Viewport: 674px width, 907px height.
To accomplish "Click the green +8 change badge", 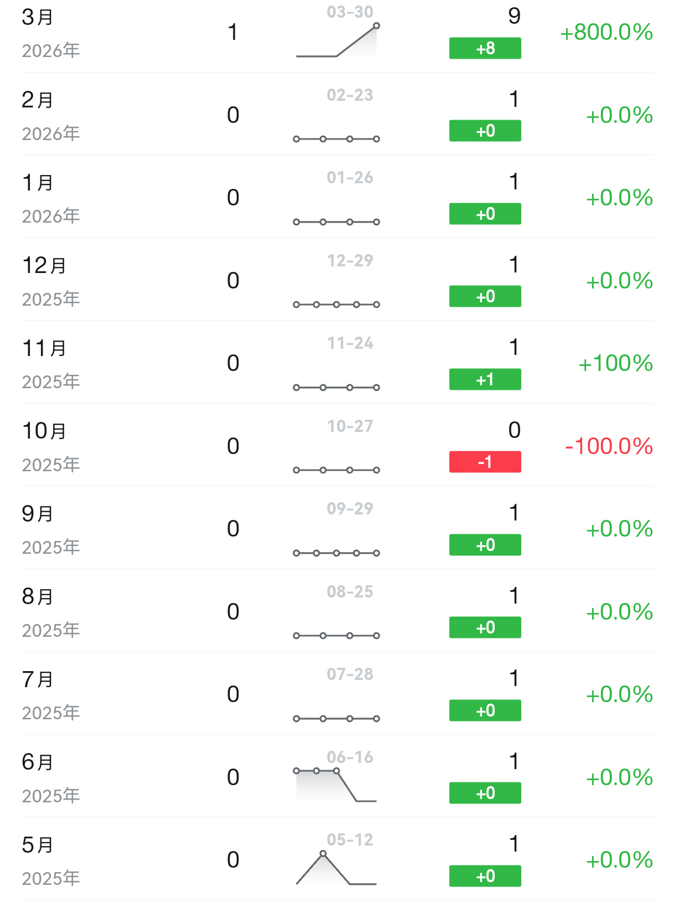I will click(485, 48).
